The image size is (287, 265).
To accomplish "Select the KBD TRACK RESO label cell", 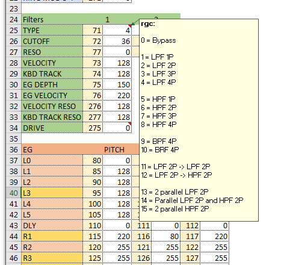I will (x=52, y=117).
